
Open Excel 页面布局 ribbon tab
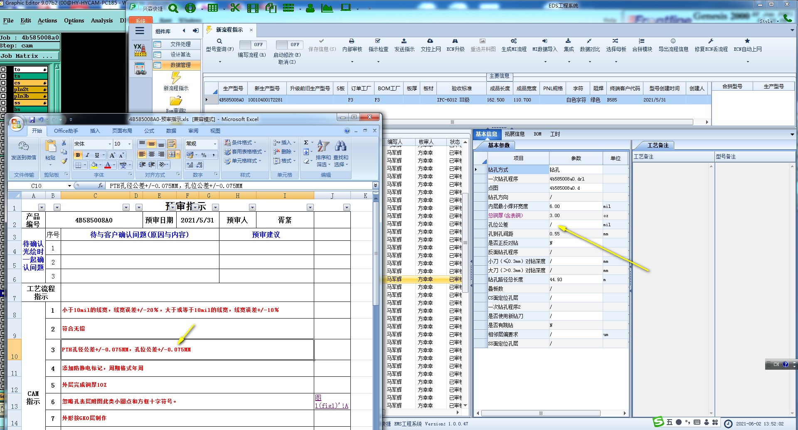(x=122, y=131)
